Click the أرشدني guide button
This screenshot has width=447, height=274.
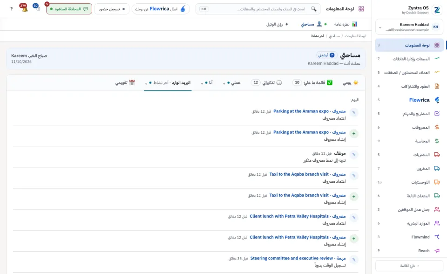[x=327, y=55]
